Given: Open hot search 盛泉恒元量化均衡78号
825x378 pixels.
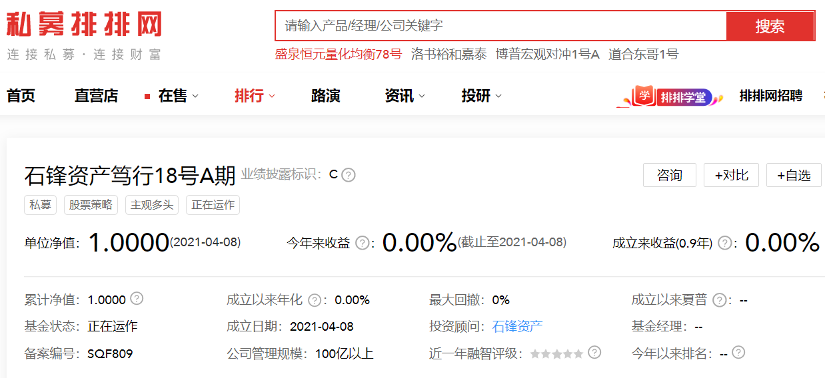Looking at the screenshot, I should coord(339,55).
